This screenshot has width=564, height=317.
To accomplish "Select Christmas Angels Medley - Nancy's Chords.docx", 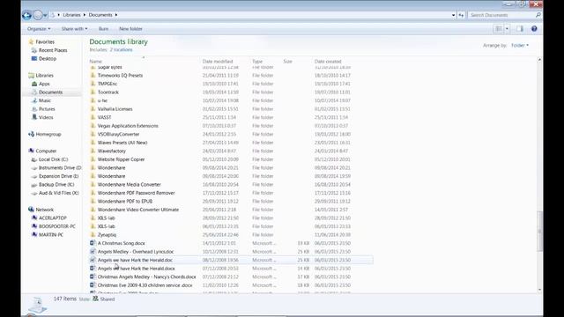I will click(147, 276).
